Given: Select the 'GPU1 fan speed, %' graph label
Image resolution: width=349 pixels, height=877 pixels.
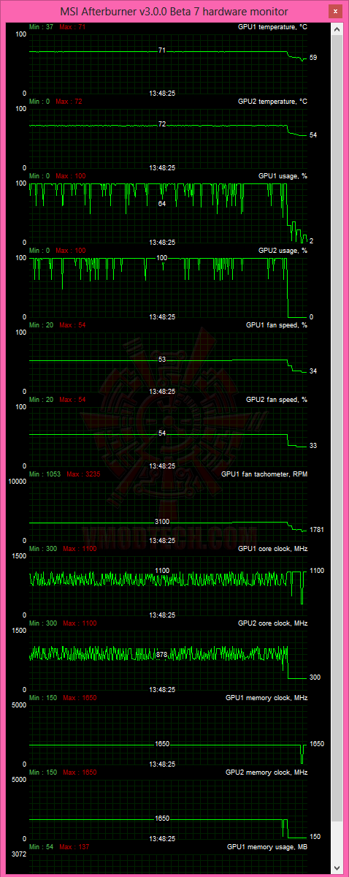Looking at the screenshot, I should pyautogui.click(x=277, y=325).
